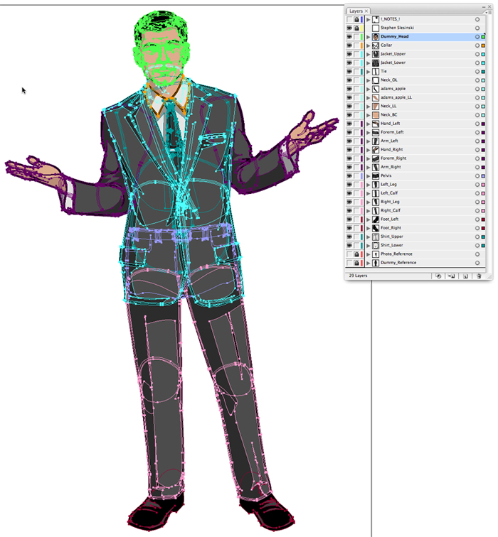Image resolution: width=498 pixels, height=537 pixels.
Task: Click green selection square on Dummy_Head row
Action: tap(483, 37)
